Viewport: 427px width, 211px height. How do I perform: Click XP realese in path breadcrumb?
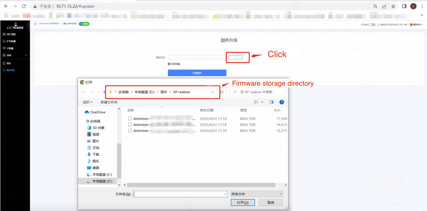pos(181,92)
